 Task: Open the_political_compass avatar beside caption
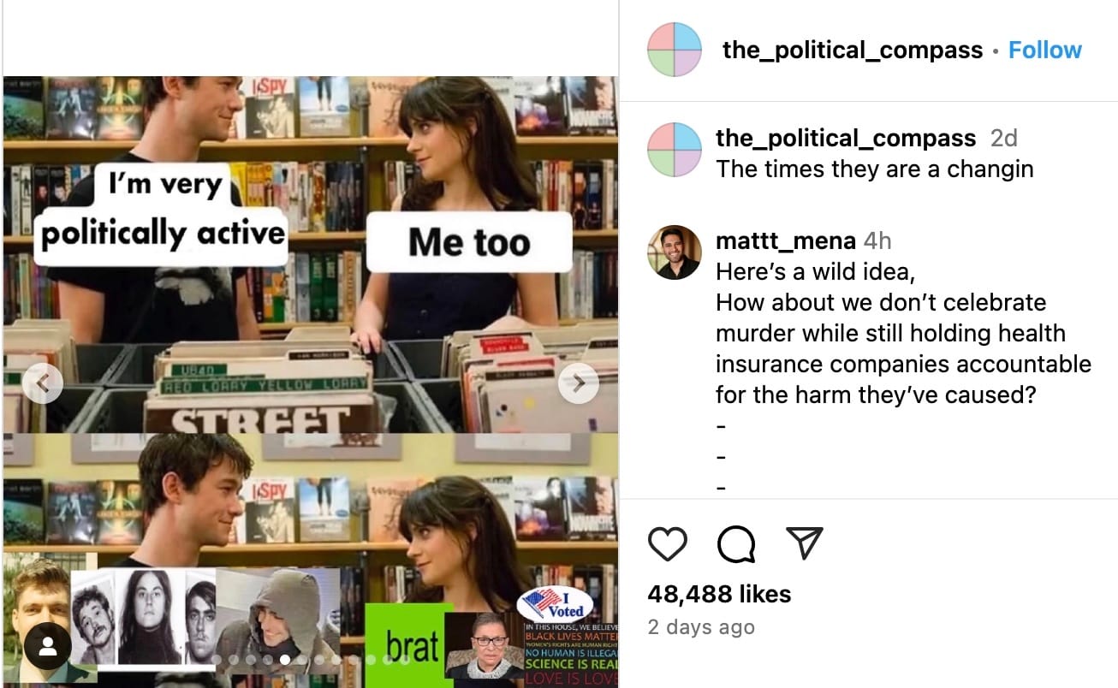pyautogui.click(x=675, y=149)
